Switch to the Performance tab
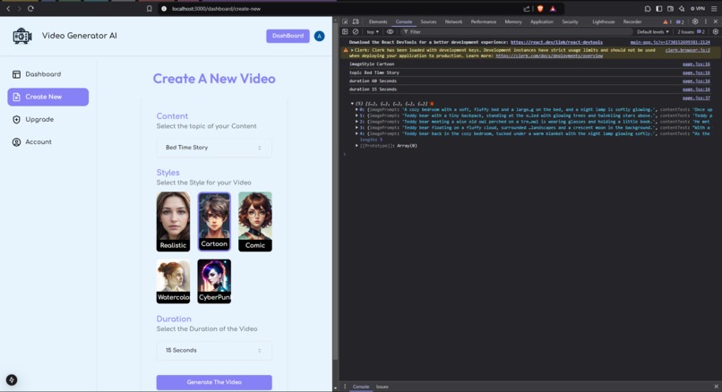 (x=484, y=21)
